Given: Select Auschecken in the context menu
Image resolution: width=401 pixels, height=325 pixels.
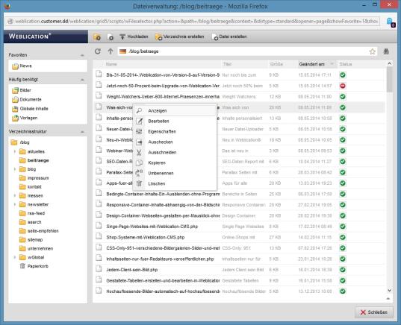Looking at the screenshot, I should tap(175, 142).
